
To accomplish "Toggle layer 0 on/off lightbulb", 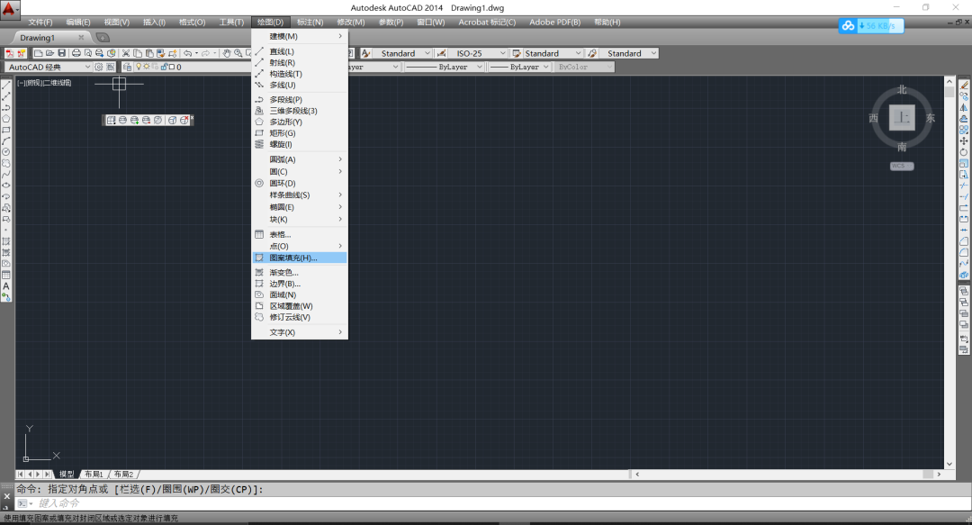I will (139, 67).
